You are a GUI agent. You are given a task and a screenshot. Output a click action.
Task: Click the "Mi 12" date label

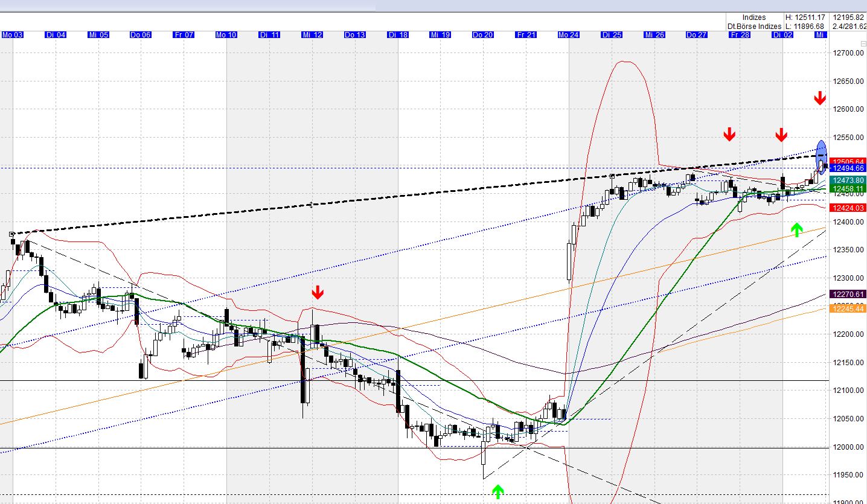[312, 35]
